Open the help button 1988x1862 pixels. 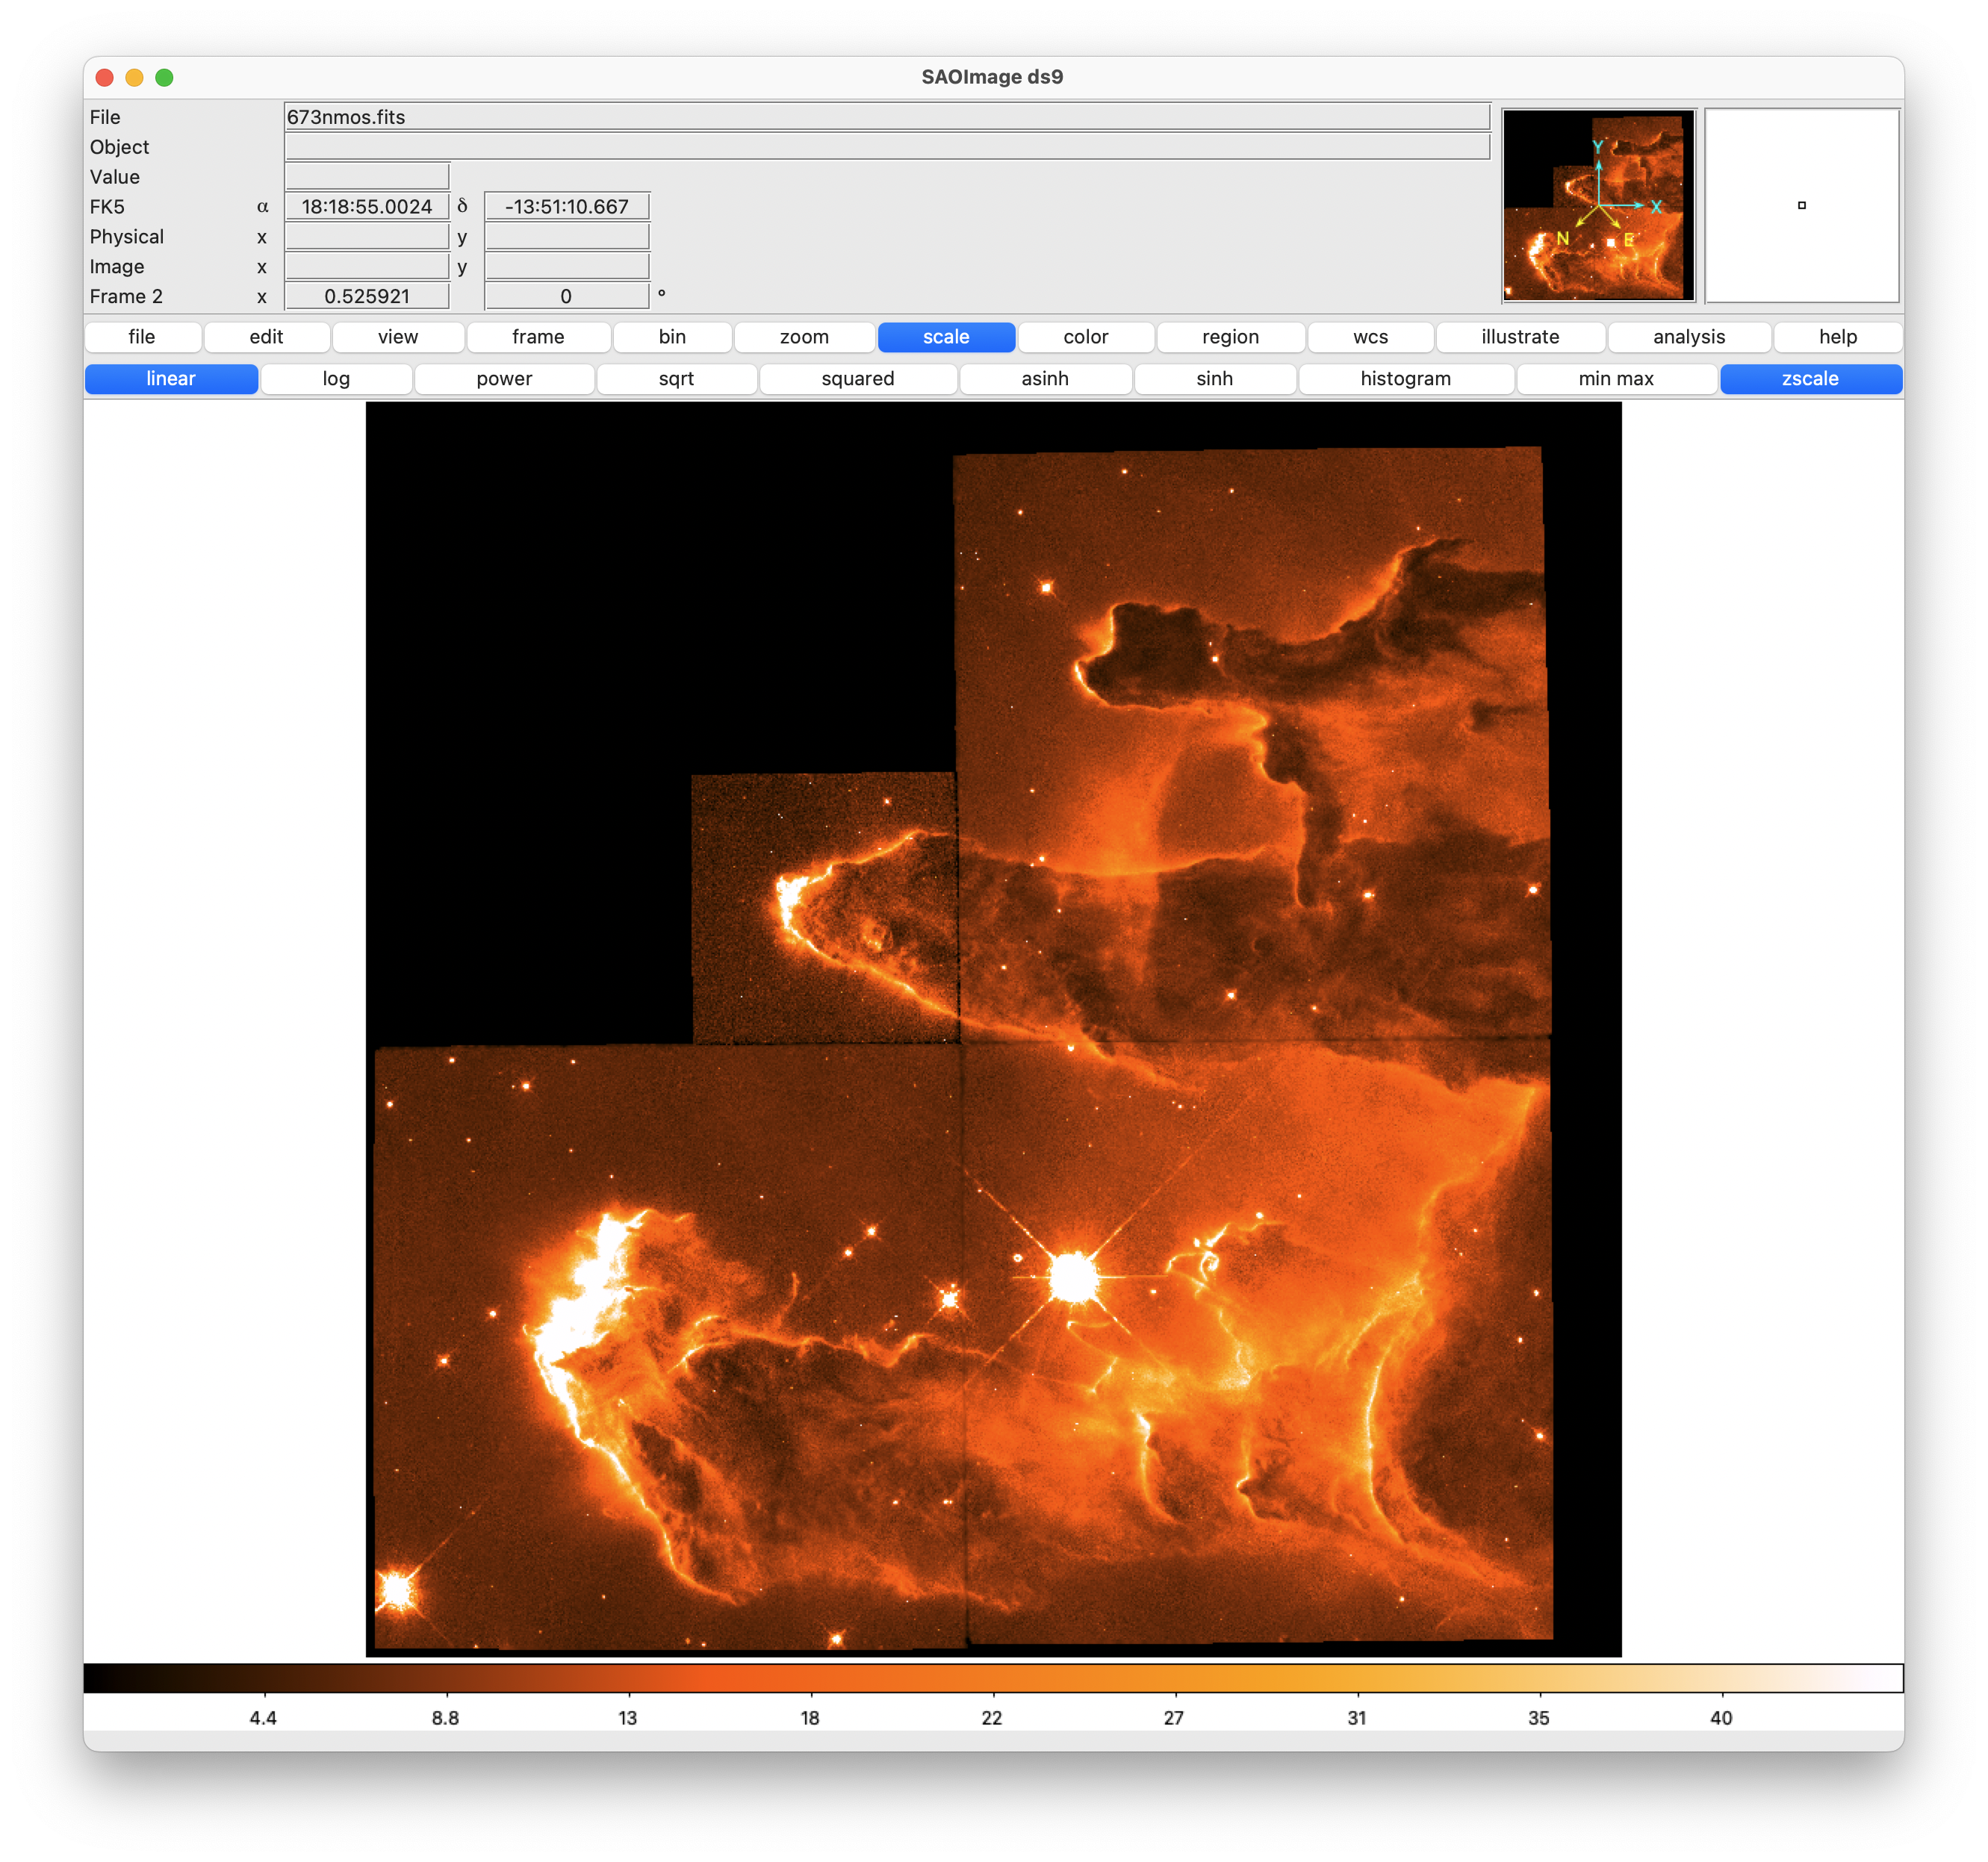pos(1837,337)
